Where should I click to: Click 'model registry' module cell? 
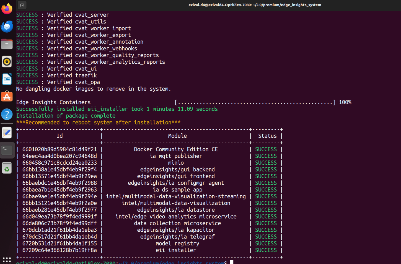tap(177, 244)
